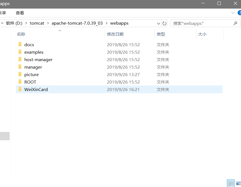Image resolution: width=241 pixels, height=187 pixels.
Task: Click the search magnifier icon
Action: (x=235, y=23)
